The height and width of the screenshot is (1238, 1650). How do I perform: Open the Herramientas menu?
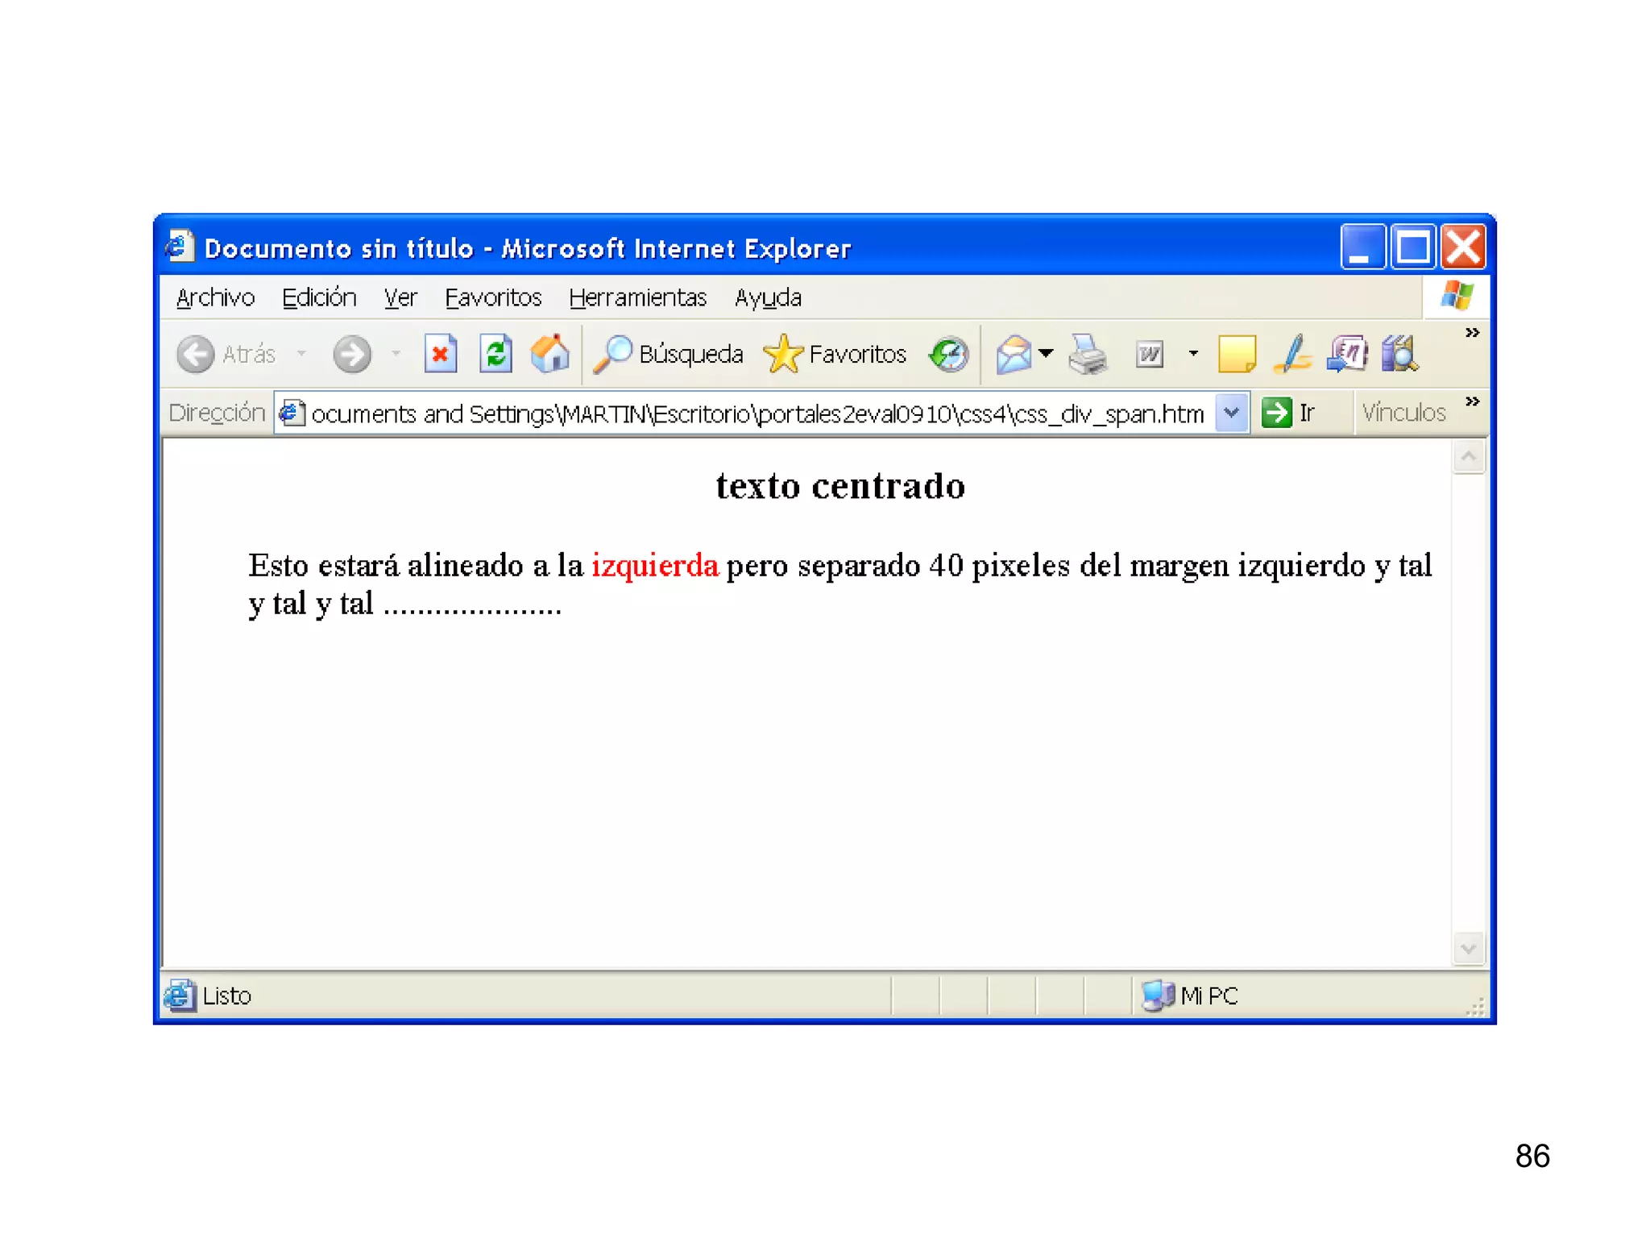(x=637, y=297)
